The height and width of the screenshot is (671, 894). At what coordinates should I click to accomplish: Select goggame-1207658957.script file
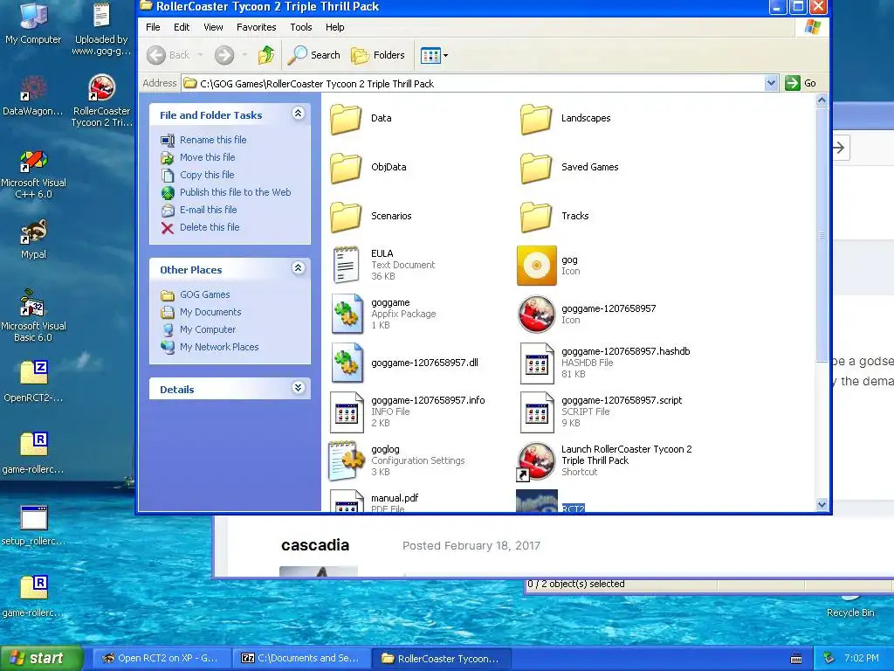[601, 412]
